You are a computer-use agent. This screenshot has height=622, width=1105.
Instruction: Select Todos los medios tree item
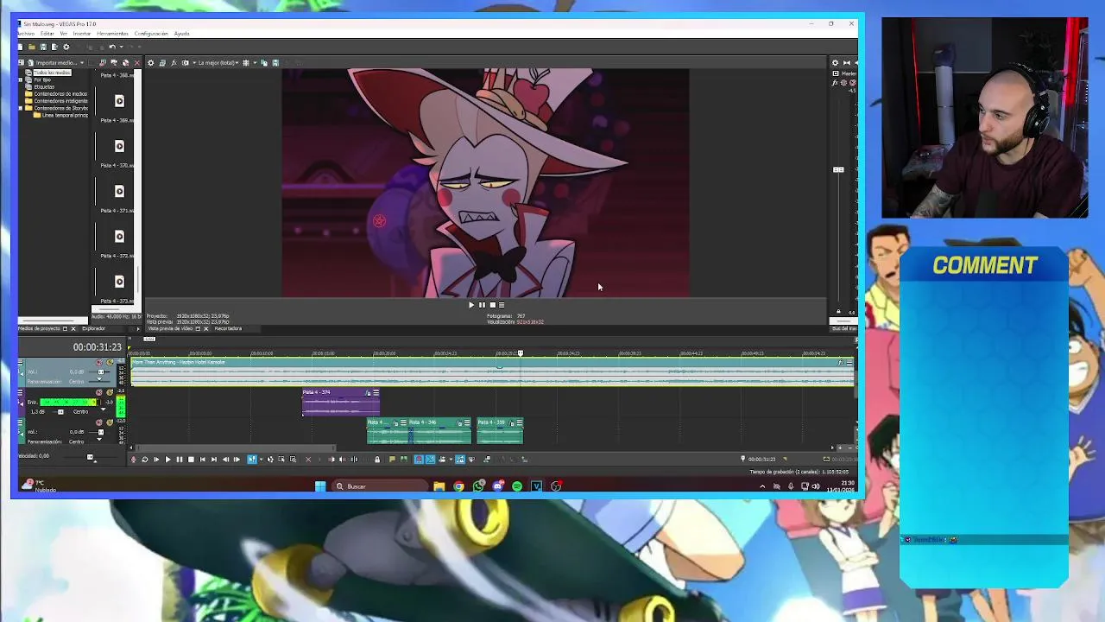click(x=53, y=73)
